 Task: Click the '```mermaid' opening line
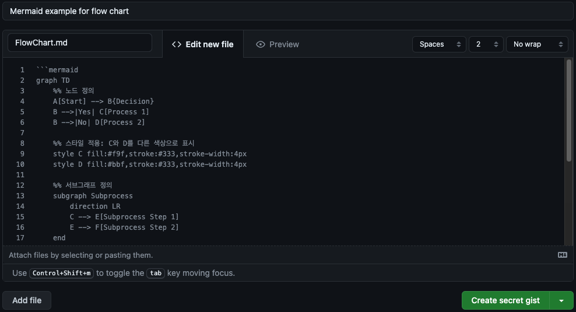click(57, 70)
